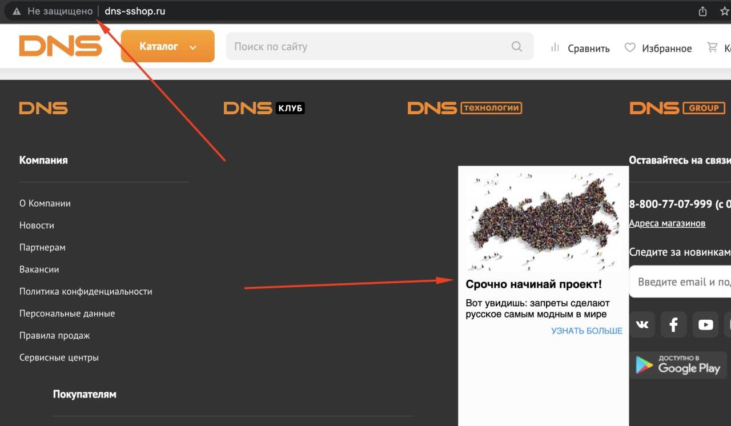
Task: Open the VK social icon
Action: [642, 325]
